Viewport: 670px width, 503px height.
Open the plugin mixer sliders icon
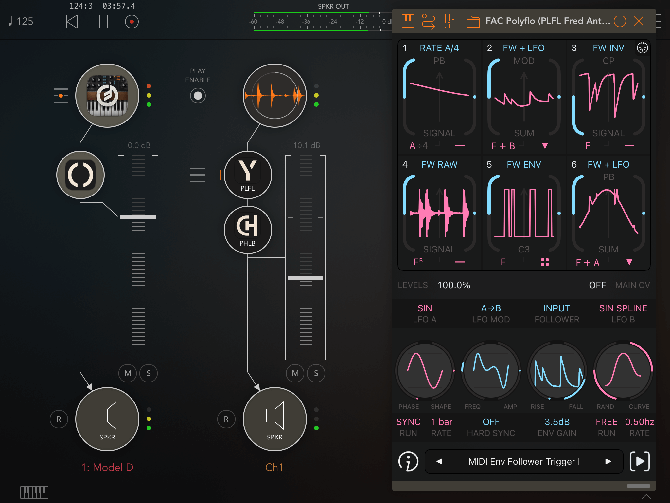click(x=451, y=21)
